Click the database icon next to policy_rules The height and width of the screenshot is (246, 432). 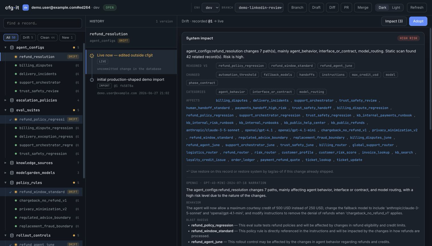click(x=12, y=183)
